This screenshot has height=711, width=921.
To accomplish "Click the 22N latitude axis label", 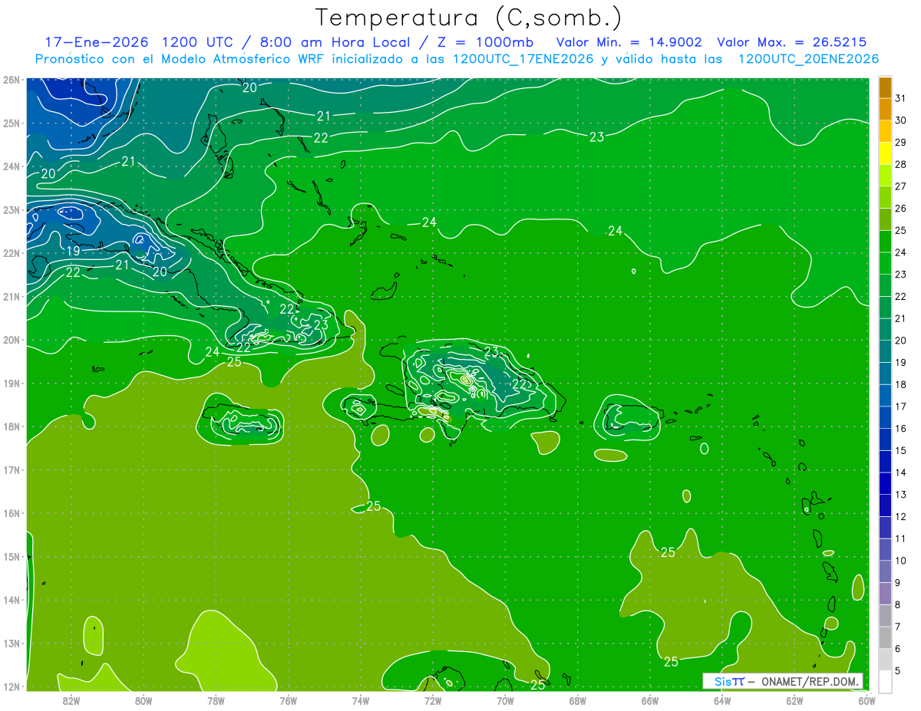I will (x=12, y=253).
